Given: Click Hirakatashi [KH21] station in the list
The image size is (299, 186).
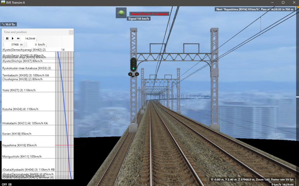Looking at the screenshot, I should [25, 123].
